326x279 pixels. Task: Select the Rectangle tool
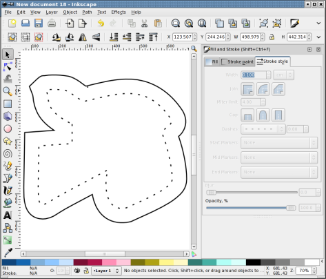8,104
